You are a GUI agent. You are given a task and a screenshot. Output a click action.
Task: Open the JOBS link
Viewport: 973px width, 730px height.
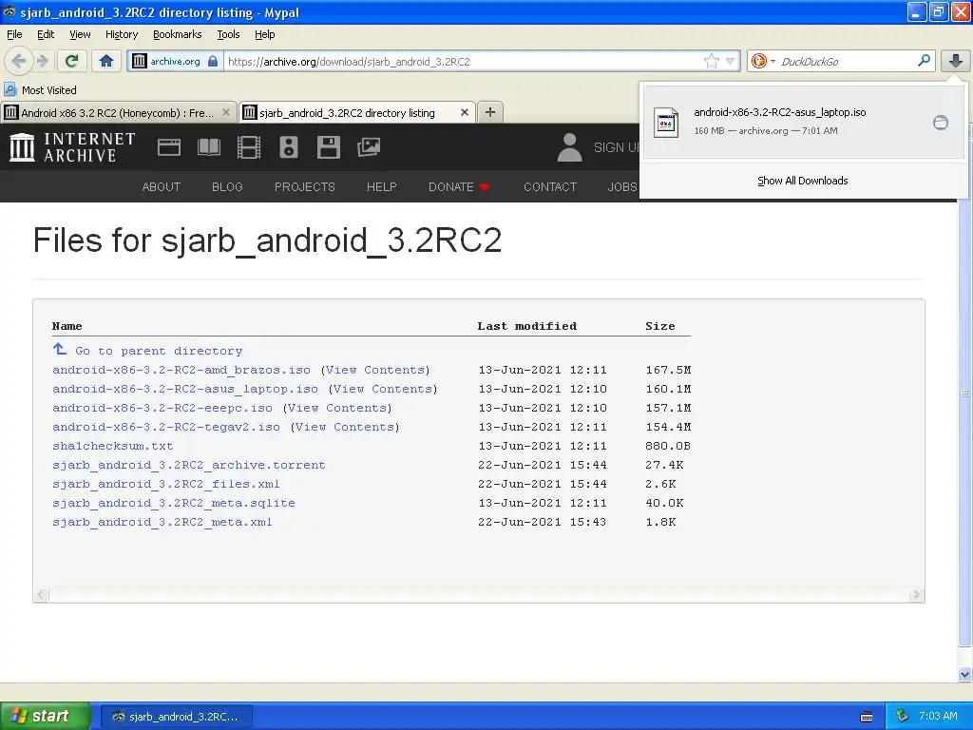click(622, 187)
